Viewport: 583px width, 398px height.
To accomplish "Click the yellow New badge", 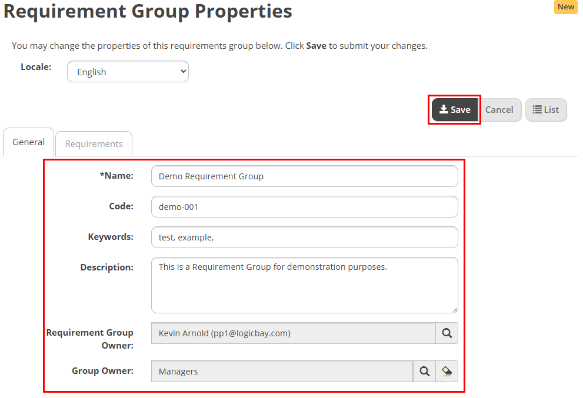I will (x=565, y=7).
